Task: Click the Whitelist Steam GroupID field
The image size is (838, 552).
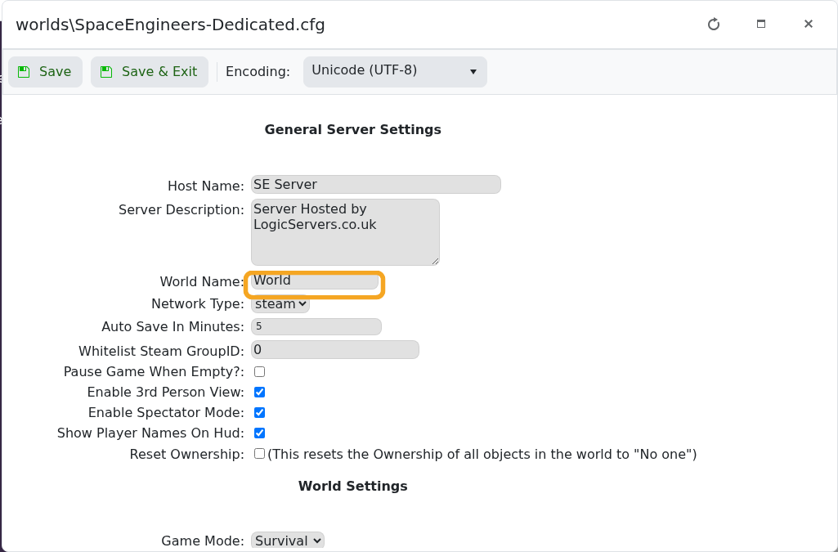Action: (335, 349)
